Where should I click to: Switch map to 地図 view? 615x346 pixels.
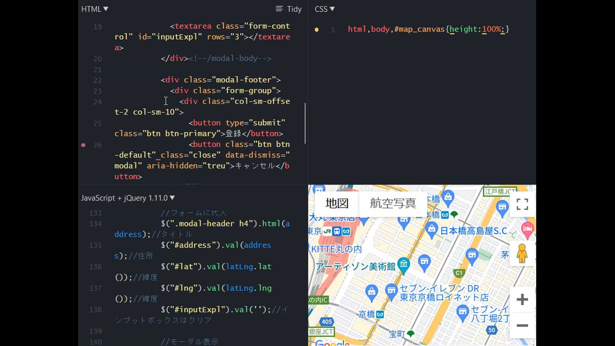pyautogui.click(x=337, y=203)
